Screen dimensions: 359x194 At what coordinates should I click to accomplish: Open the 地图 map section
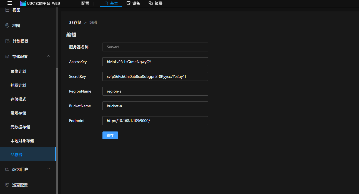(16, 26)
